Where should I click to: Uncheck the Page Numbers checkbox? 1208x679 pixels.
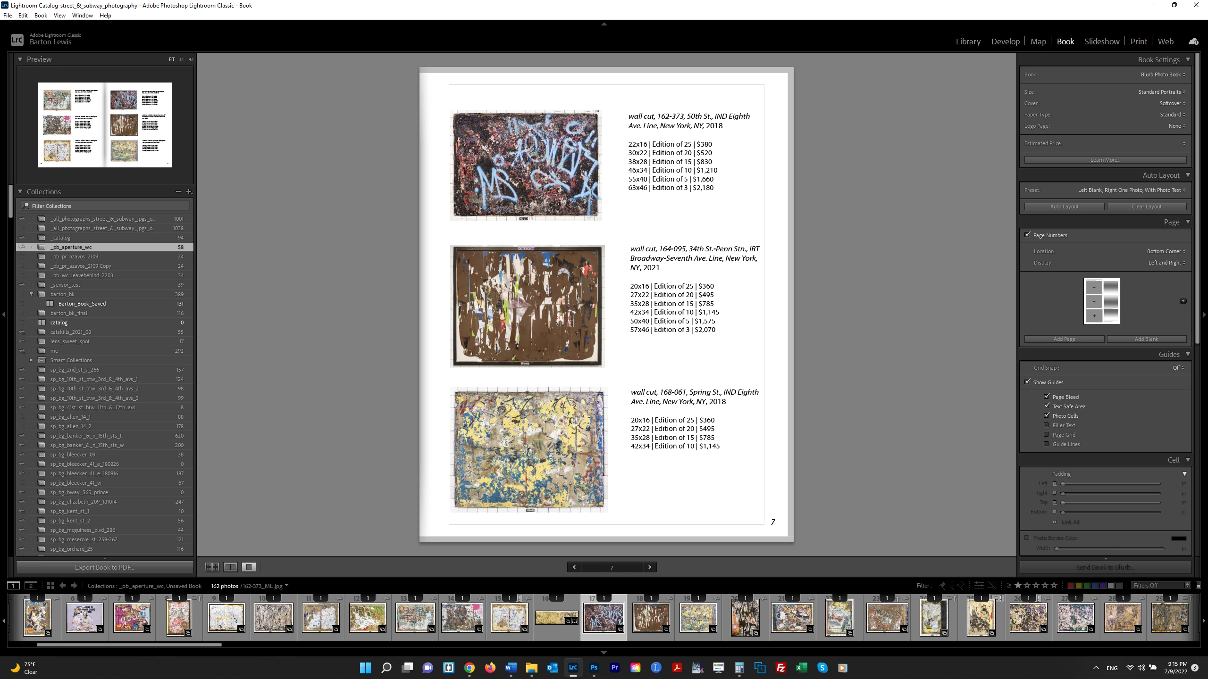(1028, 235)
